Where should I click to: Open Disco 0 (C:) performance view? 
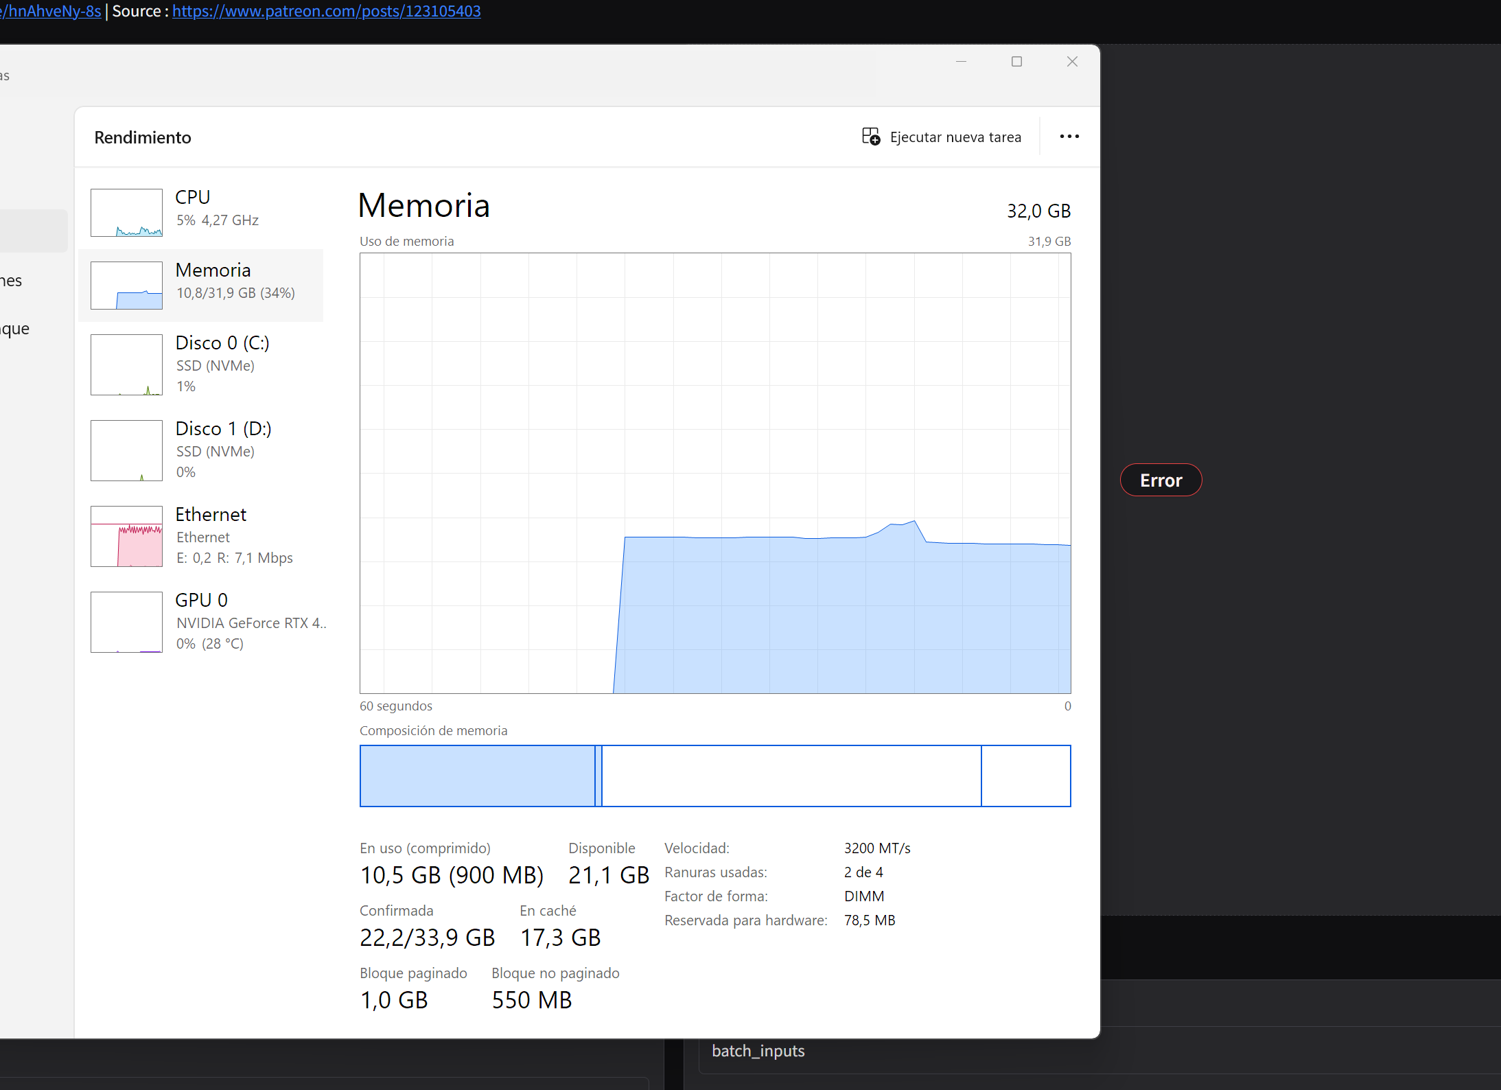click(222, 343)
